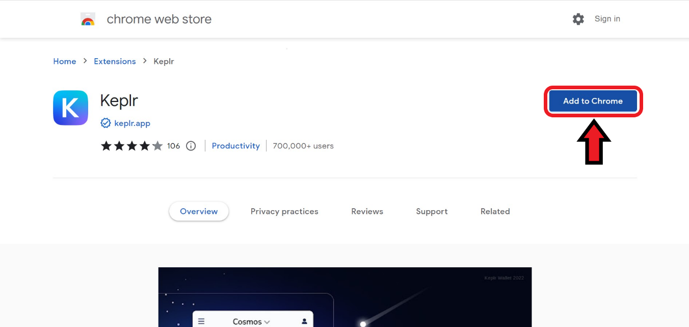The width and height of the screenshot is (689, 327).
Task: Click the 106 ratings count
Action: [173, 146]
